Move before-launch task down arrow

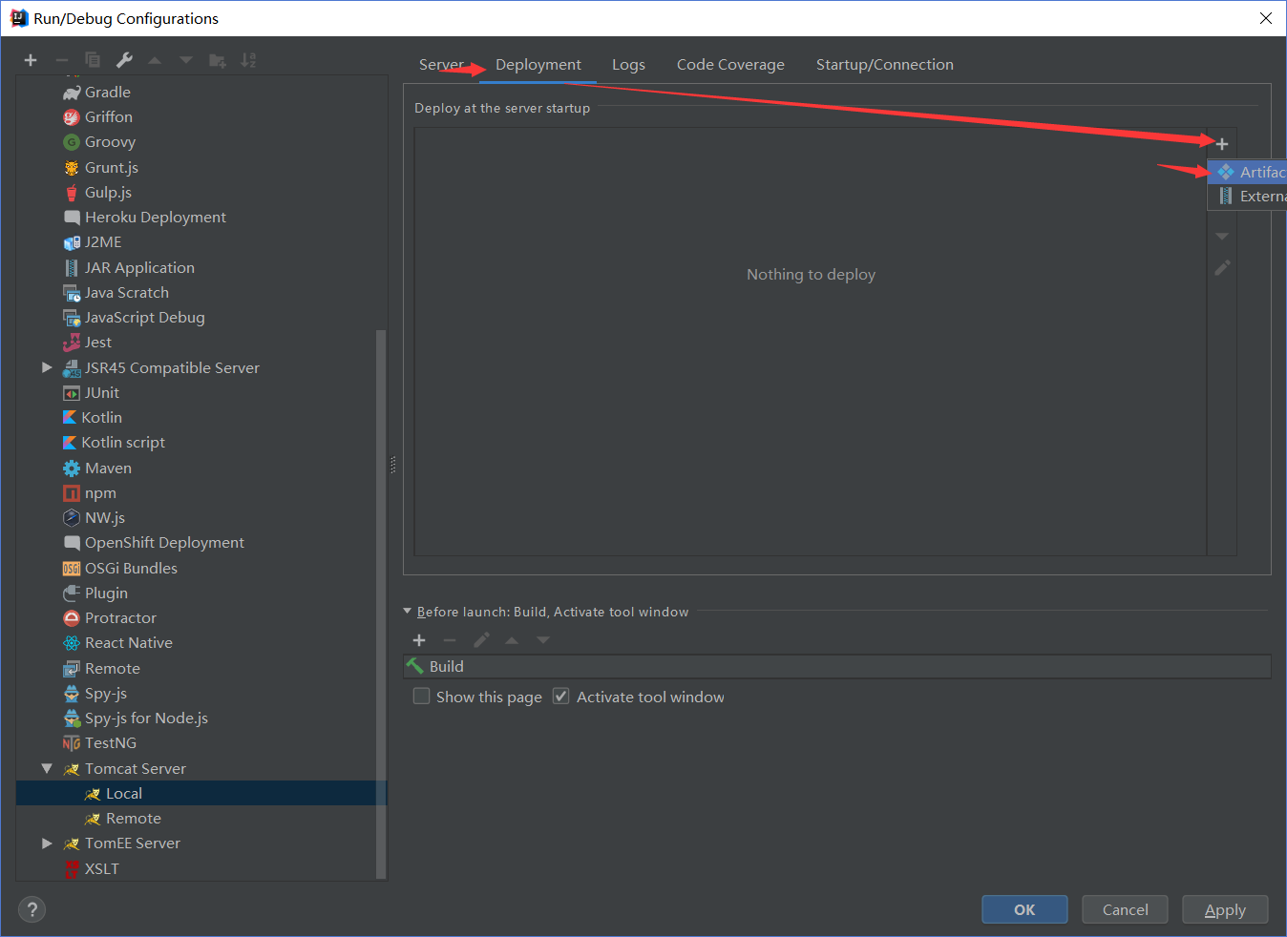[543, 640]
